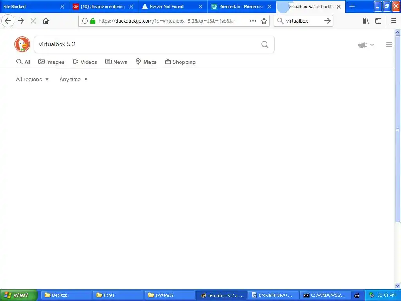Close the virtualbox 5.2 at DuckDuckGo tab

pos(339,7)
